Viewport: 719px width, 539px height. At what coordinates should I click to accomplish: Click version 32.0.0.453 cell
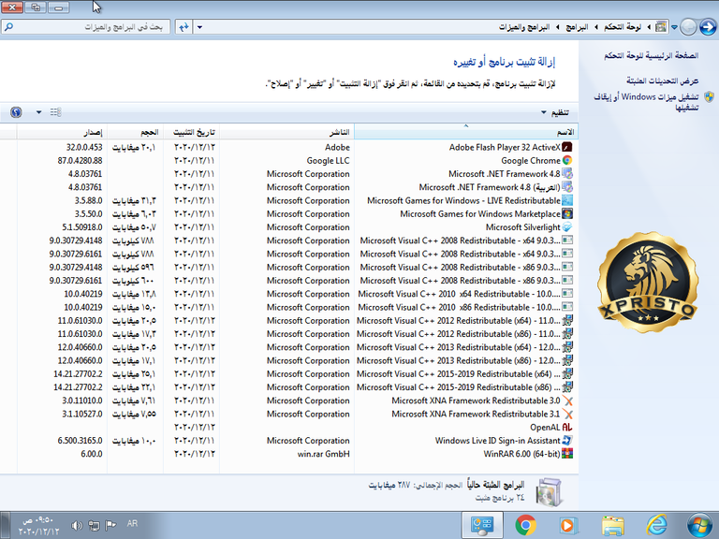click(84, 147)
